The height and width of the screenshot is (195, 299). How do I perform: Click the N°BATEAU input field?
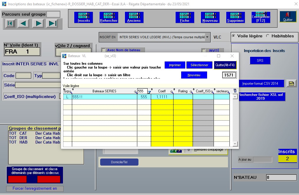click(281, 177)
